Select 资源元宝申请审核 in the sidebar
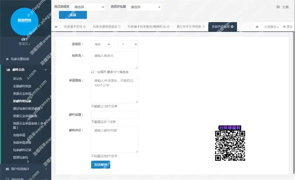 pyautogui.click(x=25, y=116)
